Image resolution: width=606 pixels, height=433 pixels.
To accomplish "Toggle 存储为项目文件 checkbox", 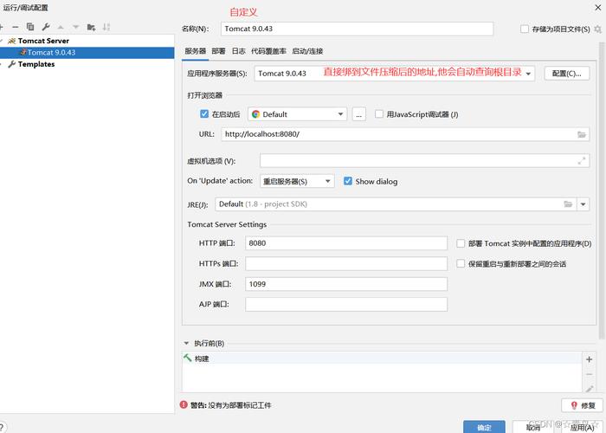I will coord(525,29).
